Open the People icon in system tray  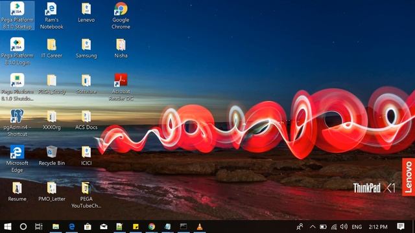300,227
